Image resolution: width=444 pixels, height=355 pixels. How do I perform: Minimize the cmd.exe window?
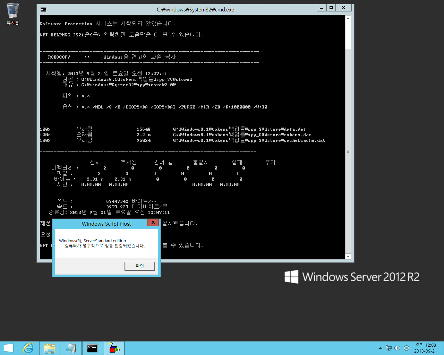(x=322, y=8)
